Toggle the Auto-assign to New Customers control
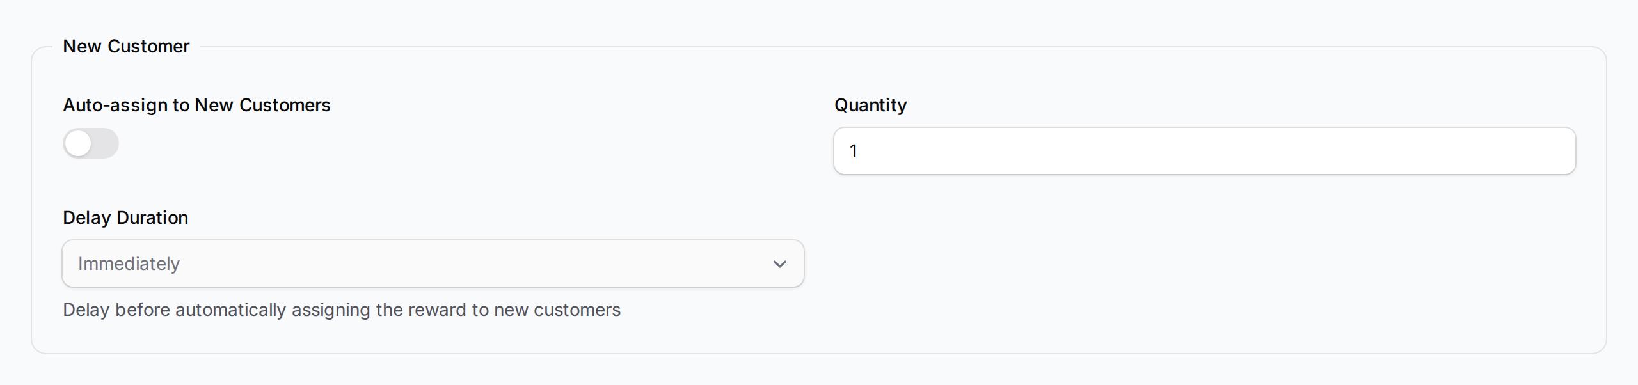The image size is (1638, 385). (90, 144)
